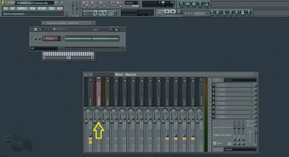Open the project info icon
Image resolution: width=289 pixels, height=157 pixels.
pyautogui.click(x=243, y=13)
